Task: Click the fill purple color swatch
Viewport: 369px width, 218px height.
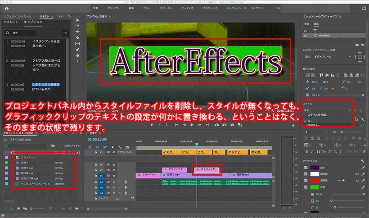Action: (x=315, y=168)
